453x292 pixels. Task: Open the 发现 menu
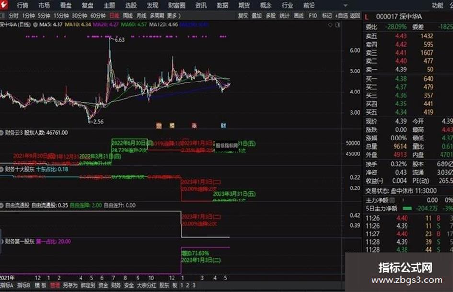tap(152, 5)
